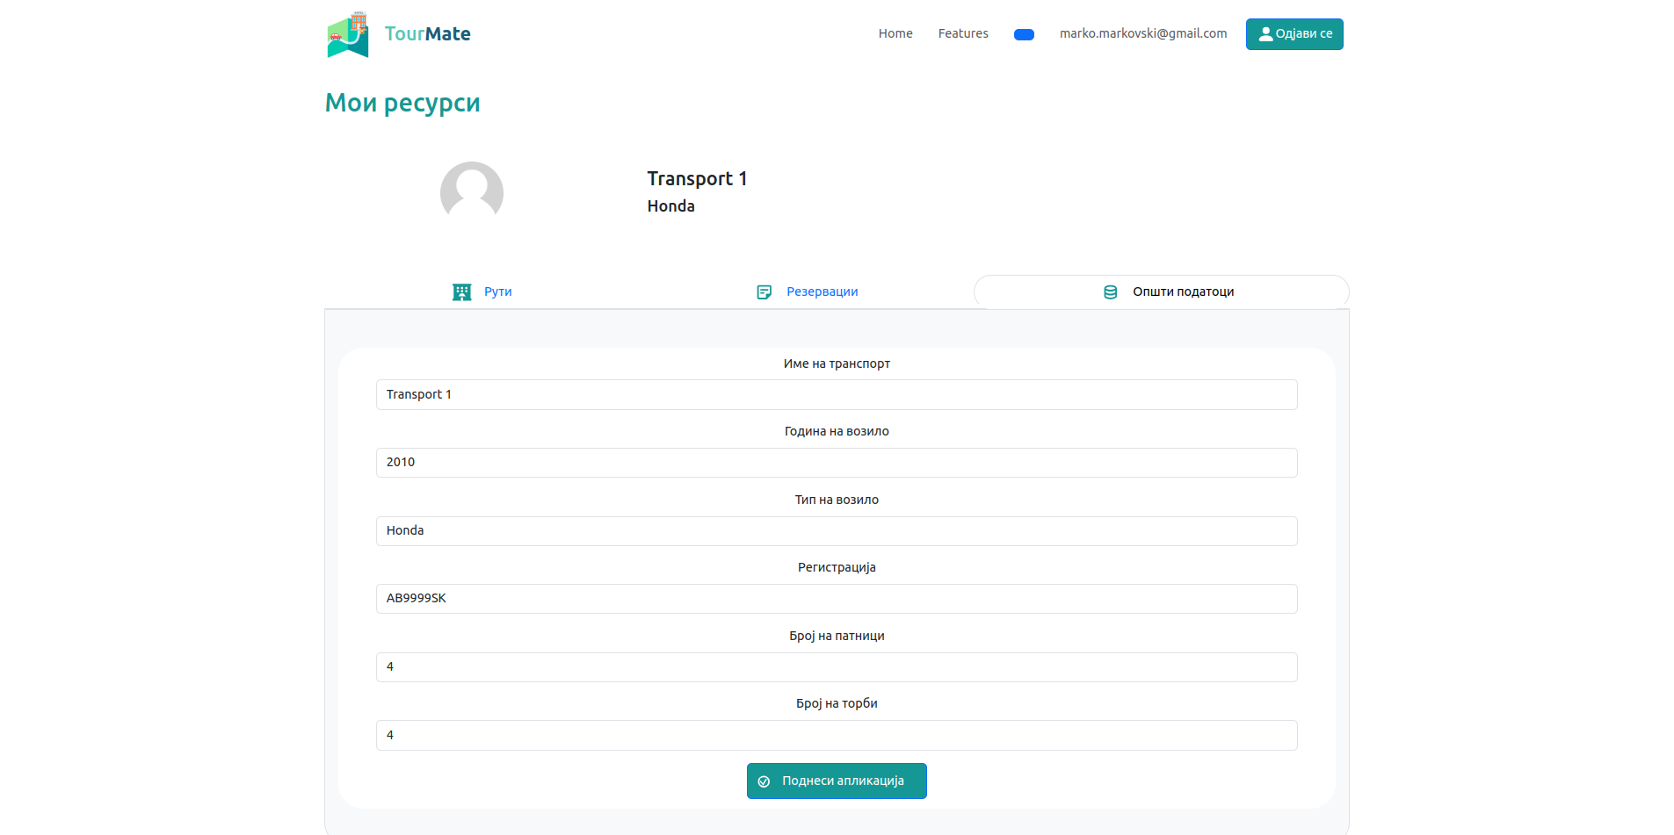Switch to the Резервации tab
Screen dimensions: 1674x835
click(x=822, y=292)
